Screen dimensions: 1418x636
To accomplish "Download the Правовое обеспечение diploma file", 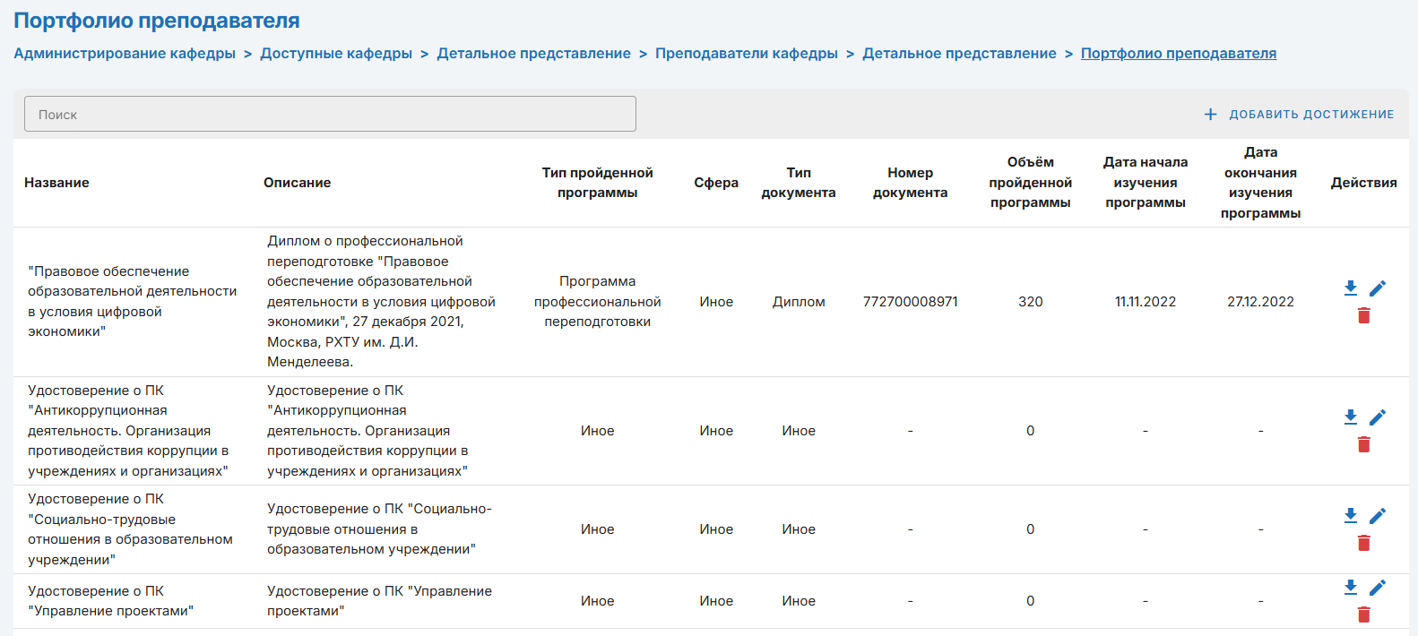I will pyautogui.click(x=1351, y=288).
